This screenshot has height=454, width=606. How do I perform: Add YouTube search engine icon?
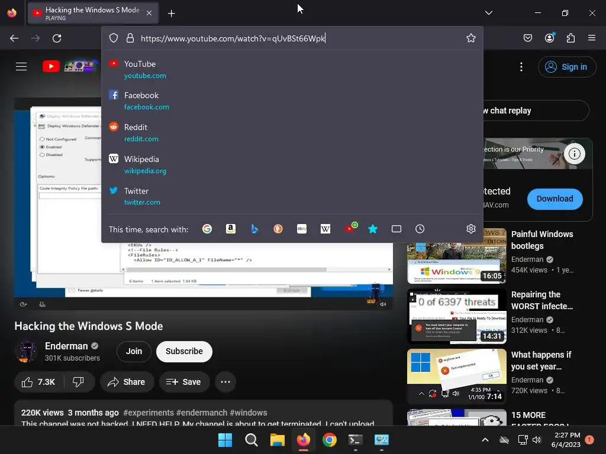[x=350, y=228]
